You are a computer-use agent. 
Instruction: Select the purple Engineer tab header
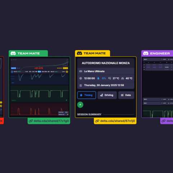tap(157, 53)
